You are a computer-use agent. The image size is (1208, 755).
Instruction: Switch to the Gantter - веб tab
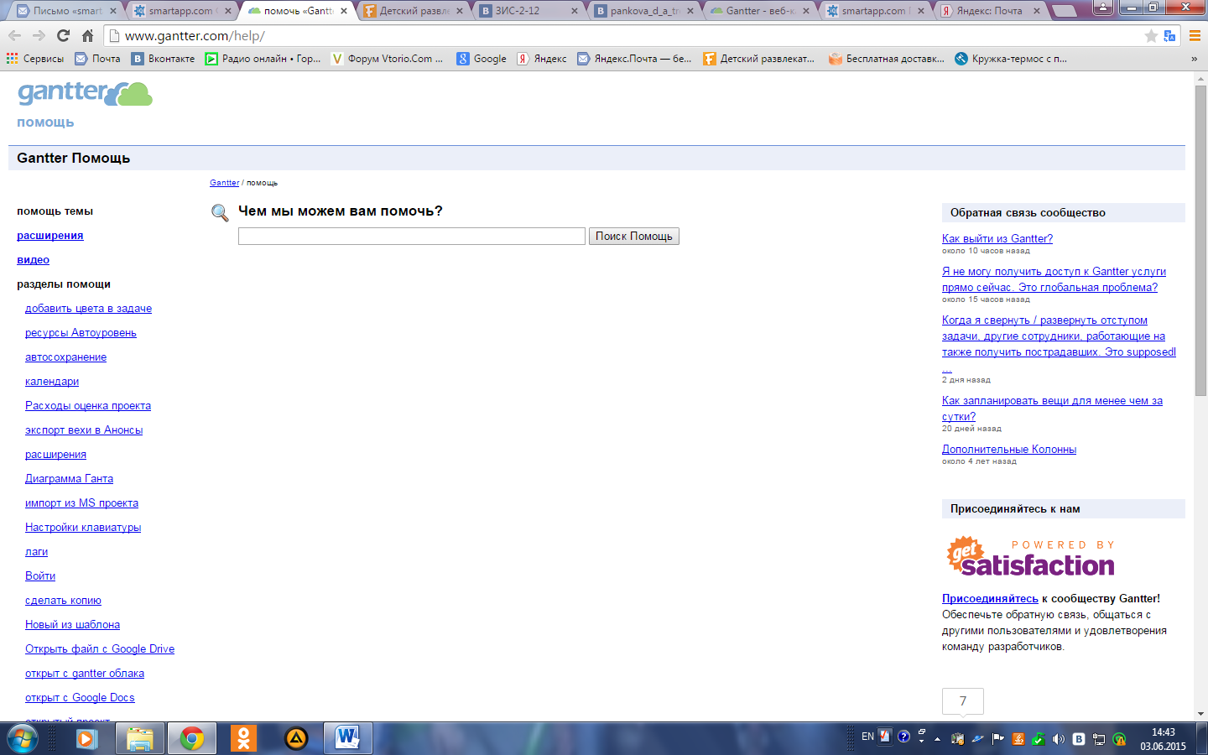click(760, 11)
